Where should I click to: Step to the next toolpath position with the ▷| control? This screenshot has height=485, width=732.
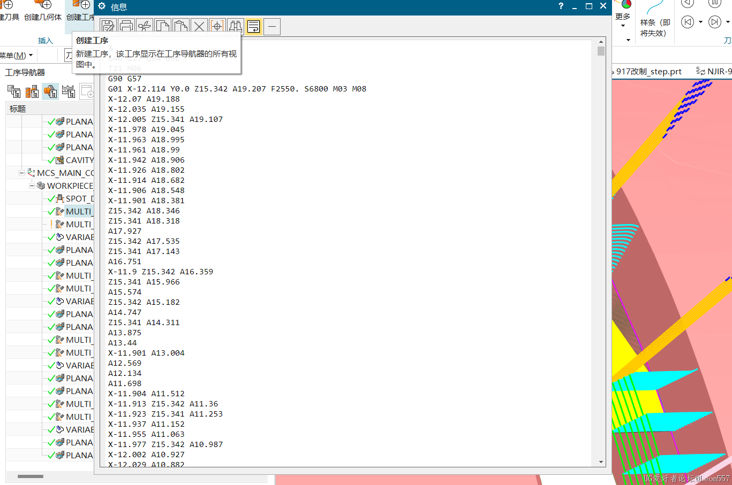tap(714, 22)
